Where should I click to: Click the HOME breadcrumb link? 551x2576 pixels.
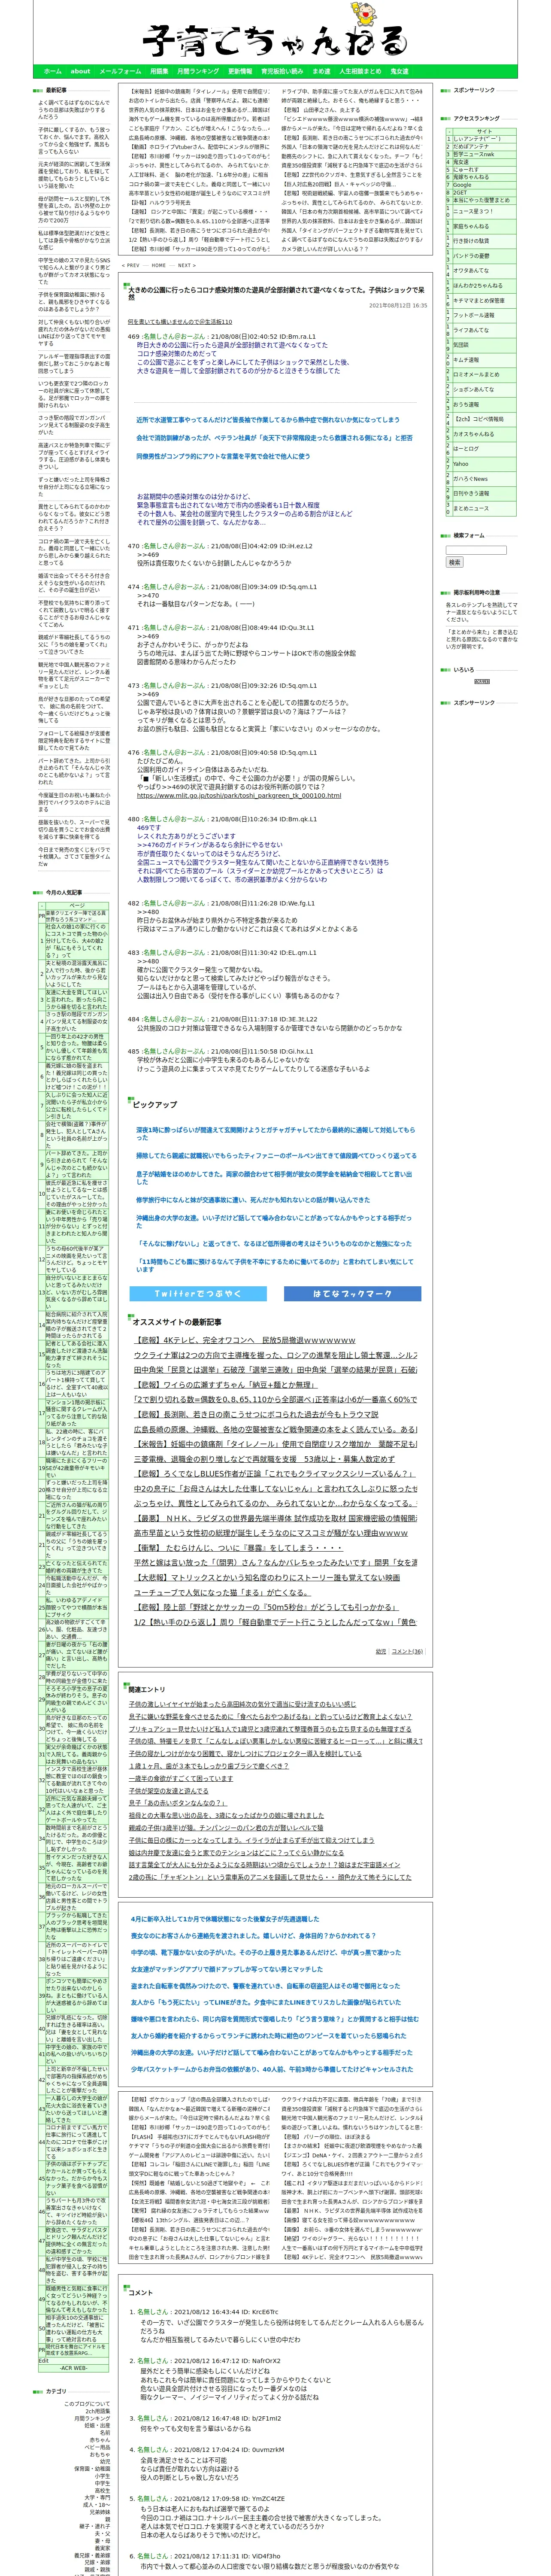(159, 266)
